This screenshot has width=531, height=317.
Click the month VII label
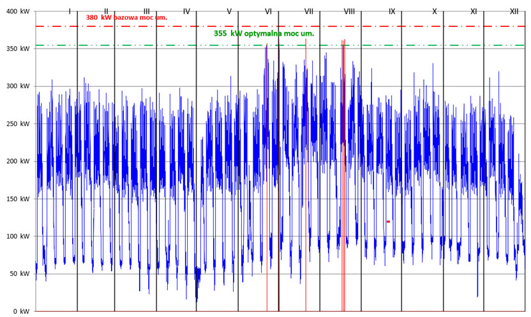[309, 12]
